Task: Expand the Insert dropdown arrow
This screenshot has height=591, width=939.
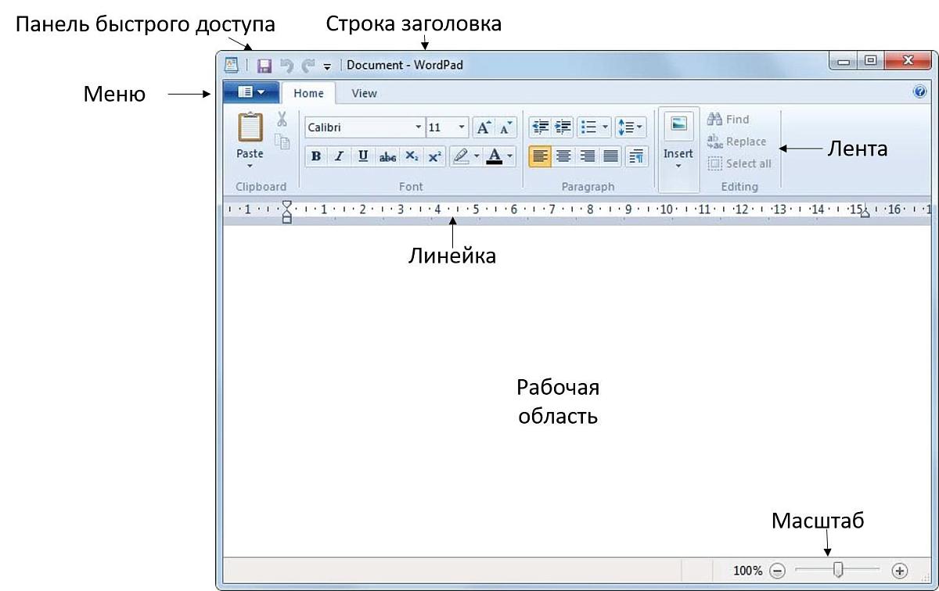Action: 678,165
